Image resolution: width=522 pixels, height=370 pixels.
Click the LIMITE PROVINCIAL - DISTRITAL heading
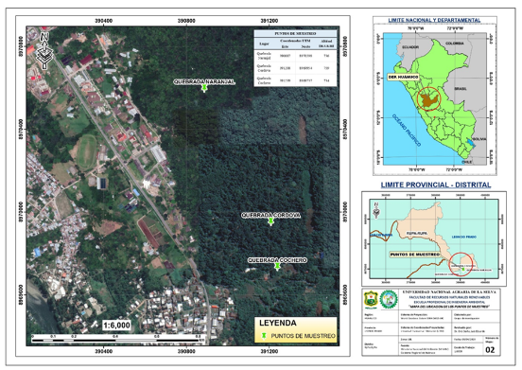click(x=436, y=185)
